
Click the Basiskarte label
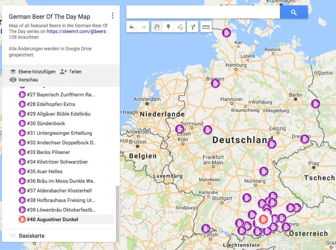click(32, 236)
